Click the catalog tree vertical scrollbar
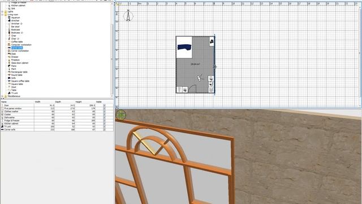This screenshot has width=362, height=204. 112,59
